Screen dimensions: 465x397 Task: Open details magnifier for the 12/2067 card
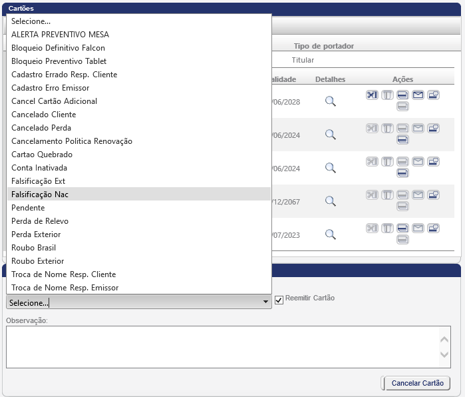click(330, 201)
